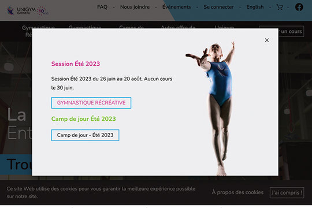This screenshot has width=312, height=208.
Task: Switch the site language to English
Action: pos(255,7)
